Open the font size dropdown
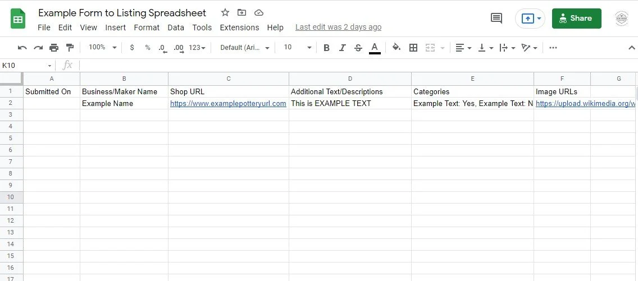This screenshot has width=638, height=281. pos(298,48)
